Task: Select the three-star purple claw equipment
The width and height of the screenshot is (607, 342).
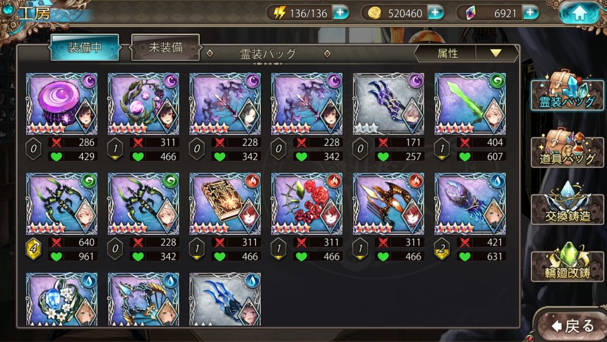Action: 388,104
